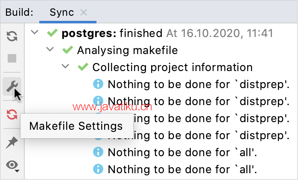Click the Sync reload icon in toolbar
The image size is (298, 180).
click(12, 36)
